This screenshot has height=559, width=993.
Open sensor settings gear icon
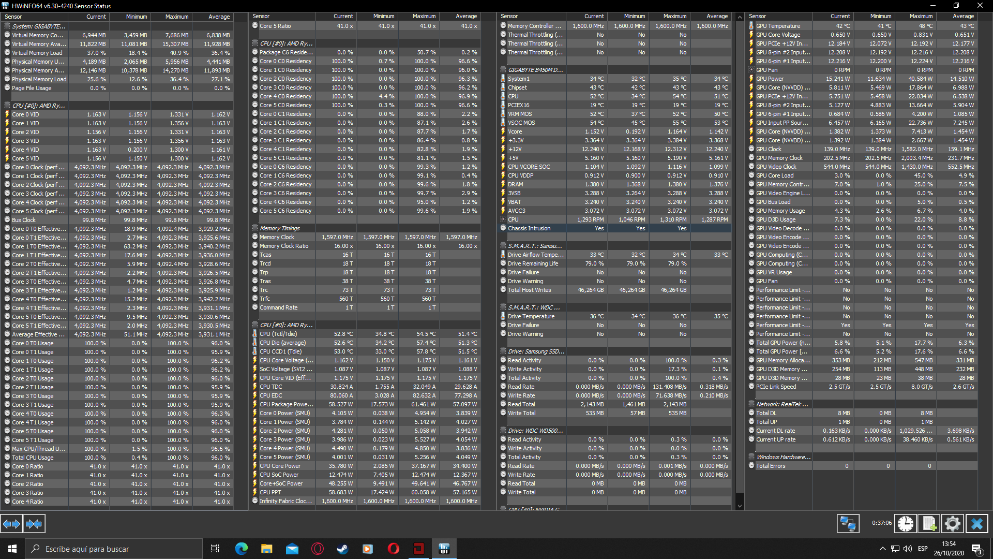coord(952,524)
